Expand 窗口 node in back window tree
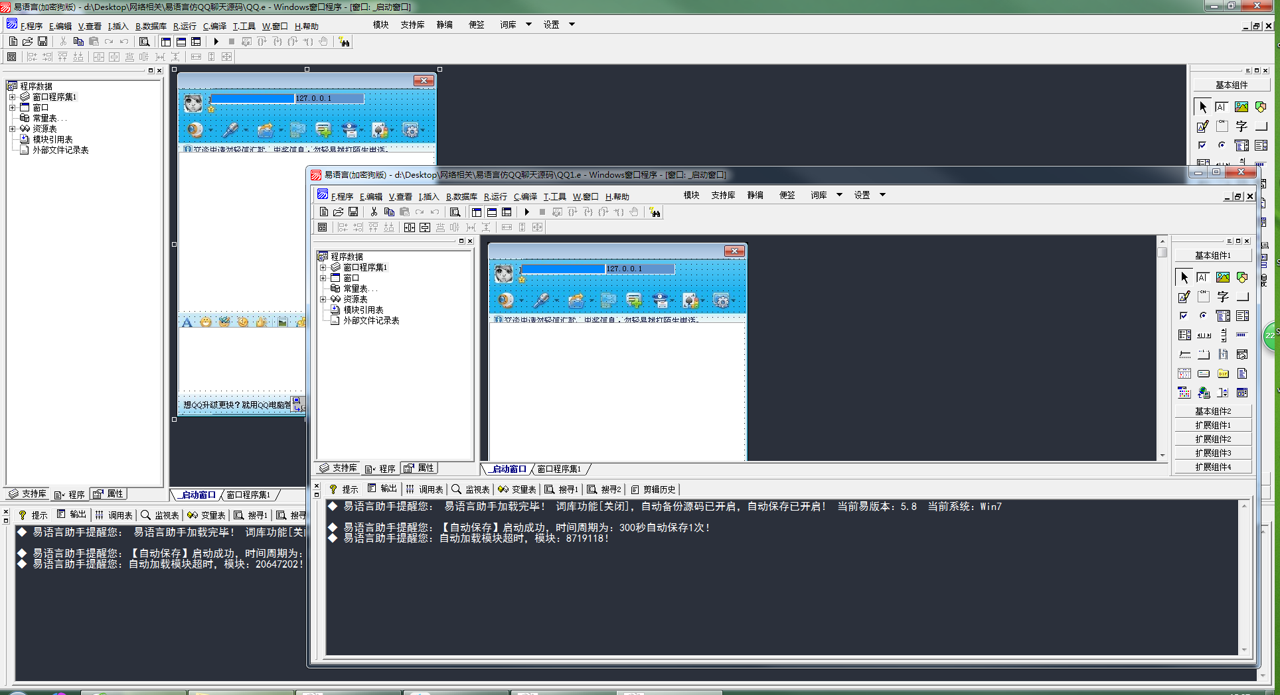 pyautogui.click(x=13, y=108)
